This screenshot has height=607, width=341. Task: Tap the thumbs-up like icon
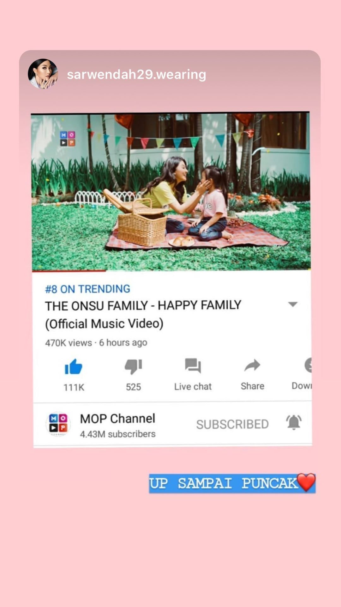(73, 367)
